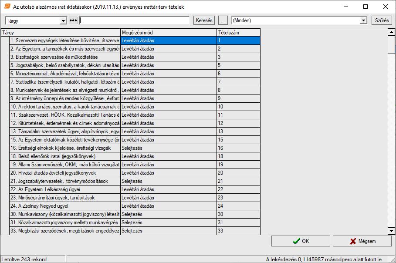The height and width of the screenshot is (263, 396).
Task: Click the vertical scrollbar thumb
Action: pyautogui.click(x=391, y=45)
